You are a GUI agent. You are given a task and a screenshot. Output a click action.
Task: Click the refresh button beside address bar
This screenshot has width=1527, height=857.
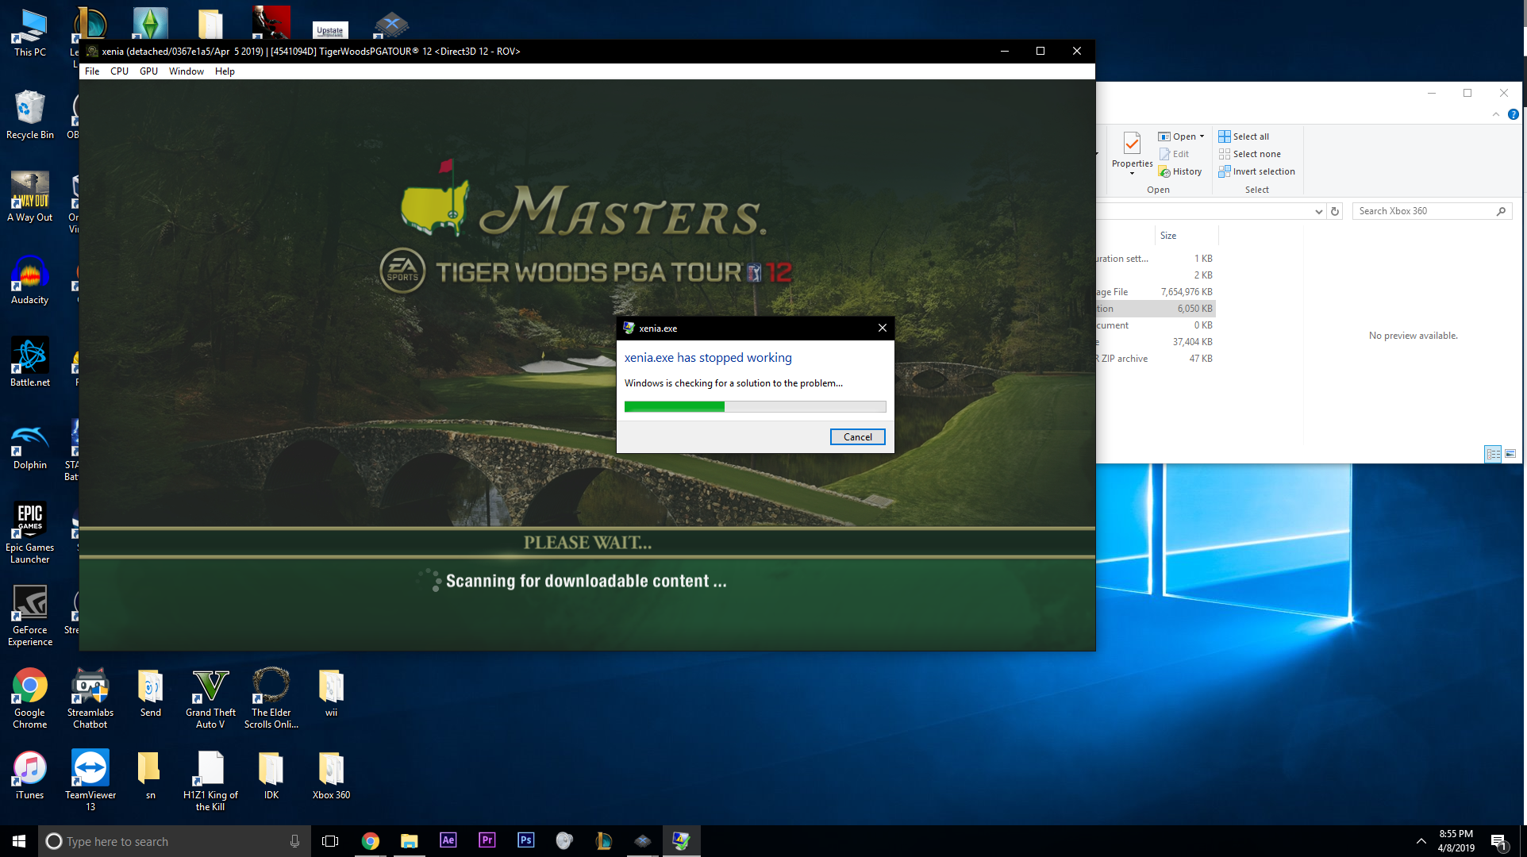pos(1335,211)
